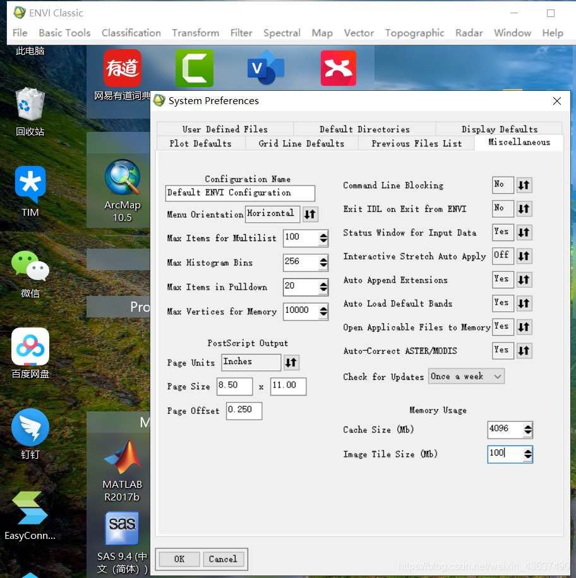Cycle the Menu Orientation arrow selector

310,214
